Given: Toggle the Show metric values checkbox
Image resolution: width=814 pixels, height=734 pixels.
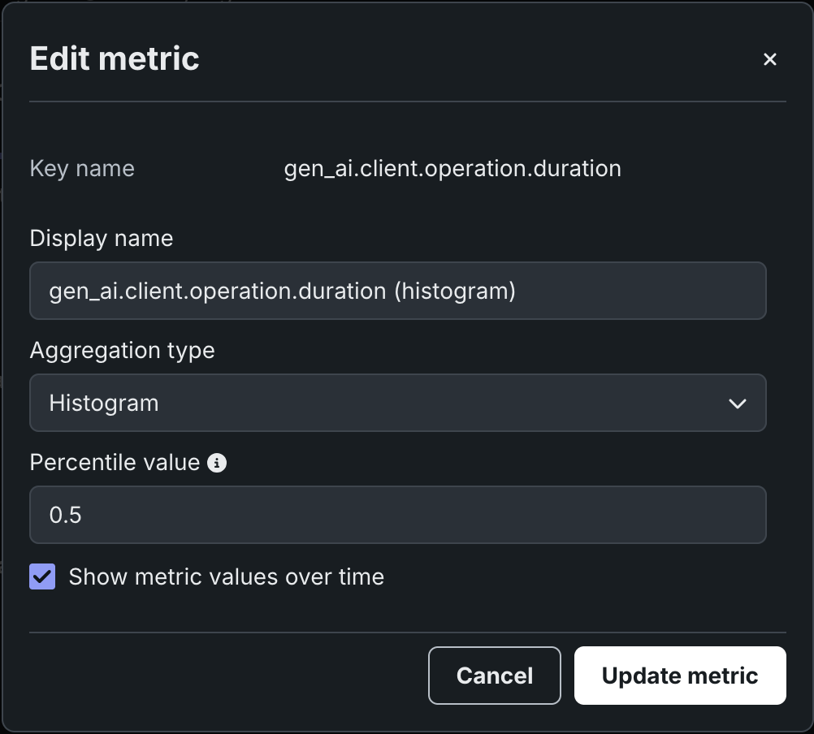Looking at the screenshot, I should tap(42, 577).
